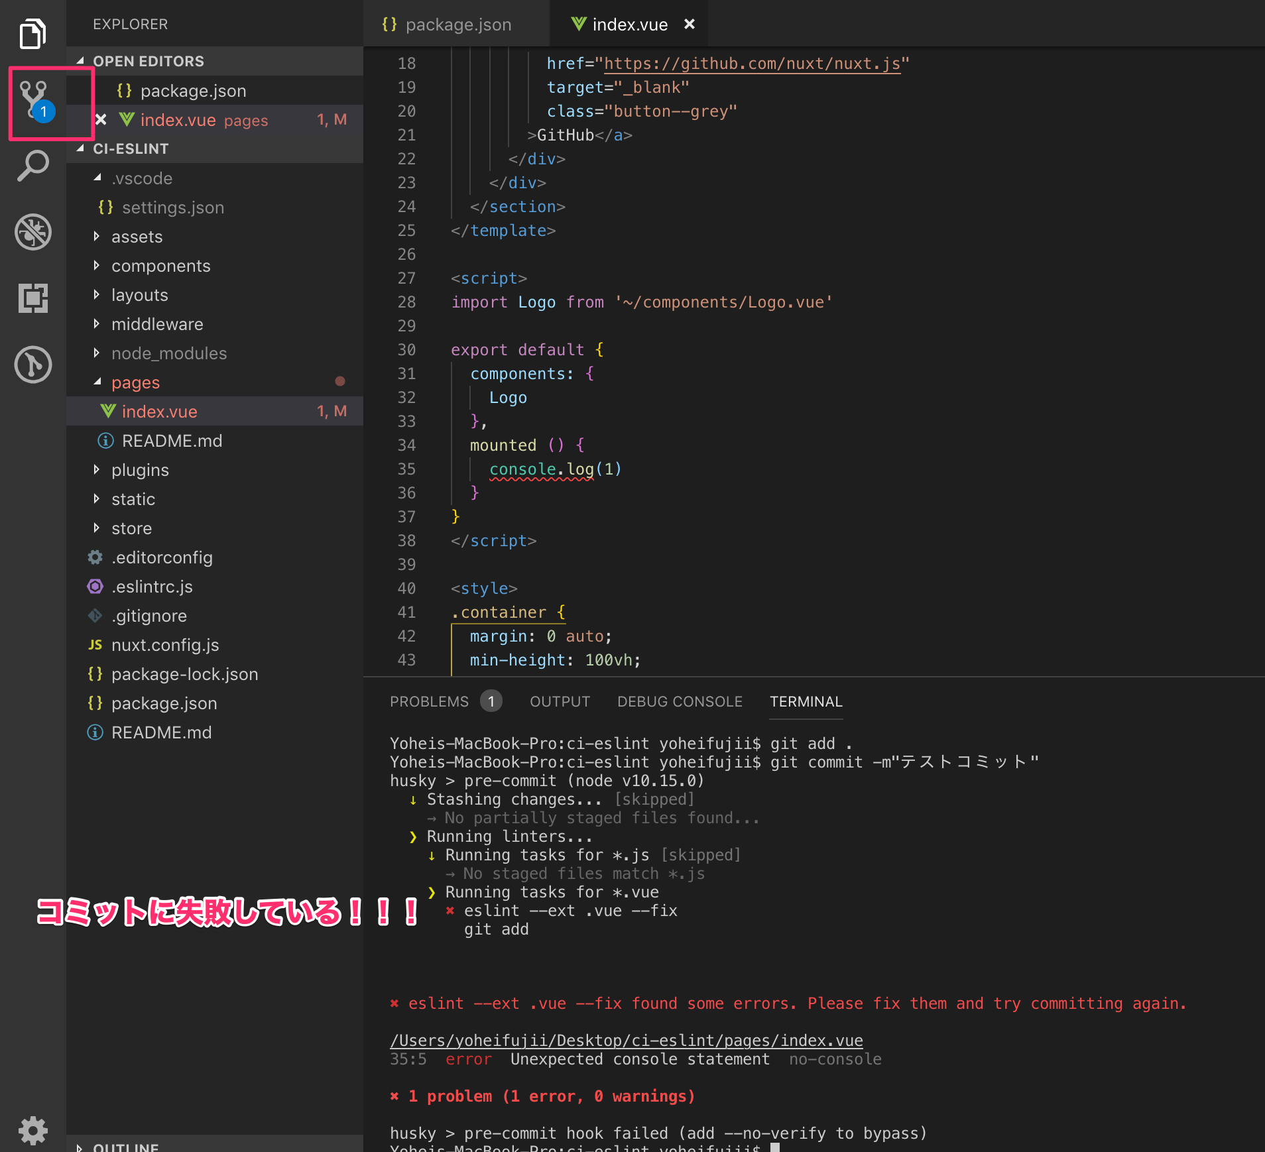1265x1152 pixels.
Task: Click the .gitignore git icon
Action: tap(95, 616)
